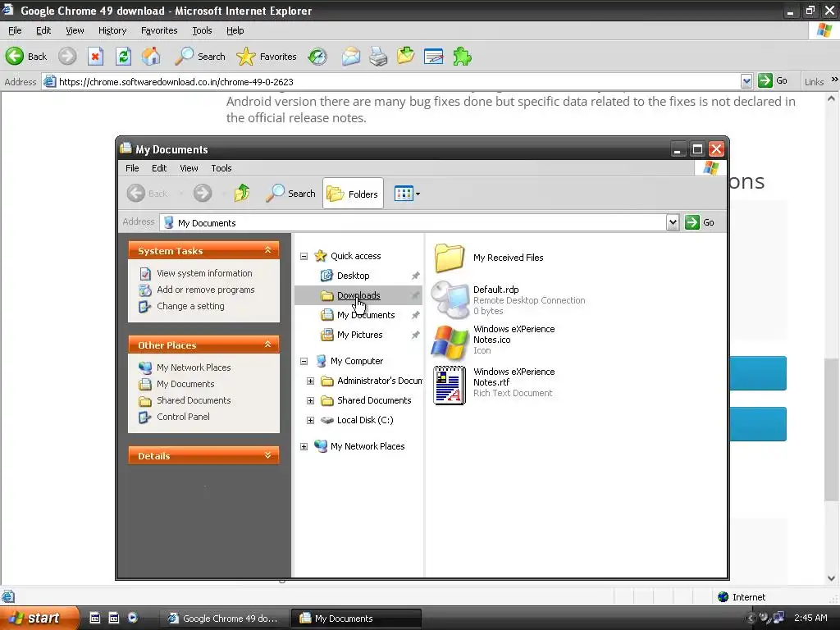Expand My Network Places tree node
840x630 pixels.
point(304,446)
